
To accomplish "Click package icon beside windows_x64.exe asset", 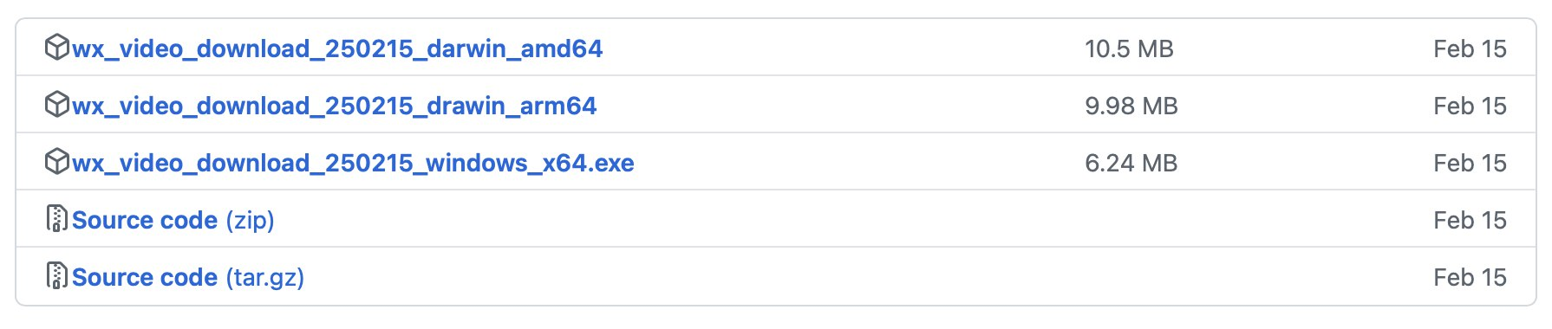I will (56, 161).
